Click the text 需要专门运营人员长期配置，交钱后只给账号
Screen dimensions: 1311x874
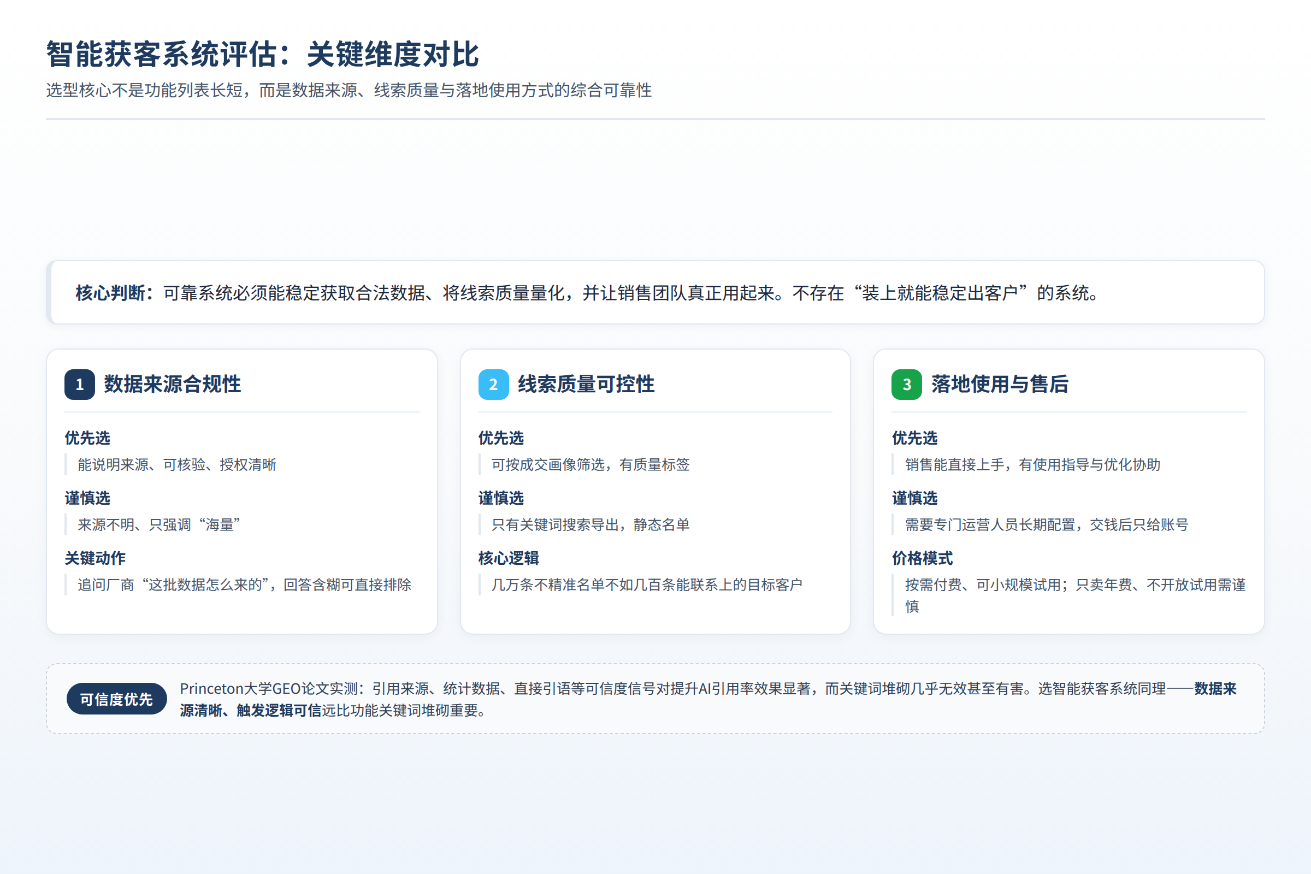point(1046,524)
